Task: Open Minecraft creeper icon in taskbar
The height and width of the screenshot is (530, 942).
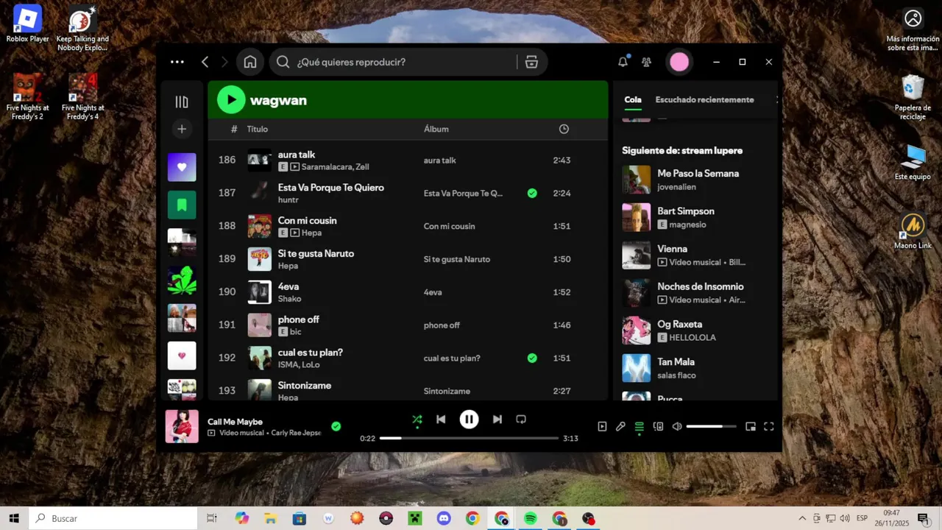Action: click(415, 518)
